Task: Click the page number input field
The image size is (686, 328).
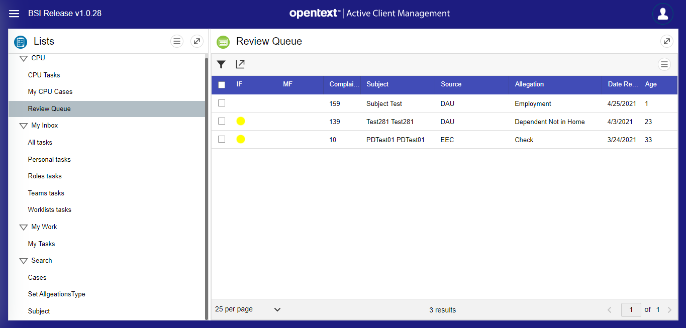Action: [x=631, y=309]
